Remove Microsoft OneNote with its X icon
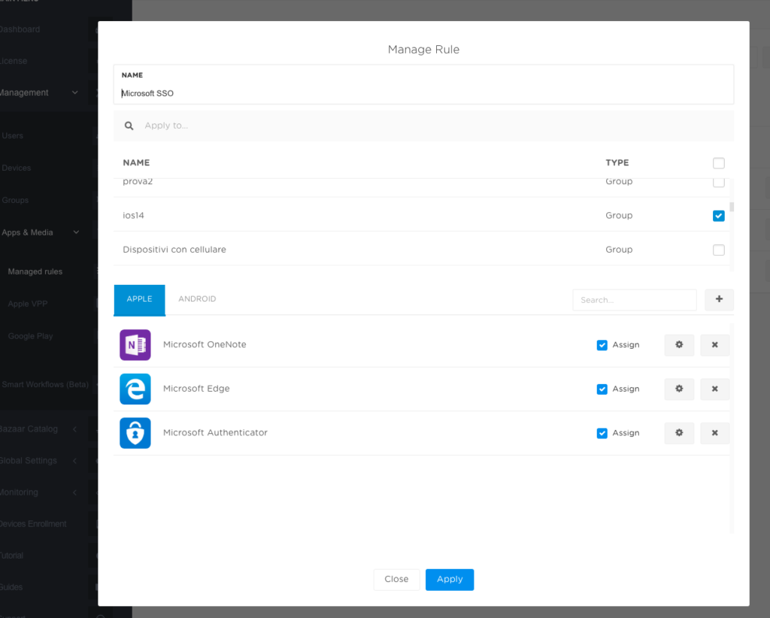The height and width of the screenshot is (618, 770). [714, 344]
